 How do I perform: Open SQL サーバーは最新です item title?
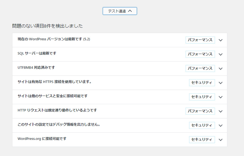37,54
